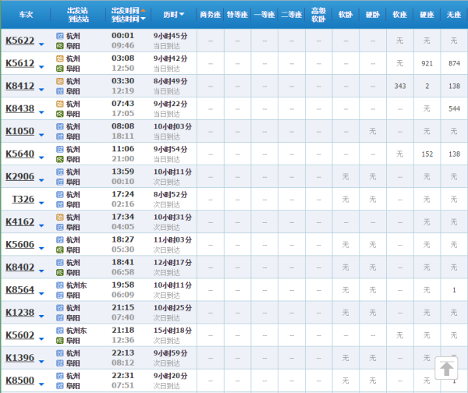468x393 pixels.
Task: Click the 商务座 column header
Action: point(210,14)
